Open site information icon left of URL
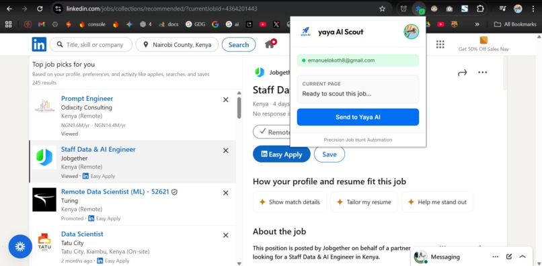The height and width of the screenshot is (266, 542). coord(58,9)
